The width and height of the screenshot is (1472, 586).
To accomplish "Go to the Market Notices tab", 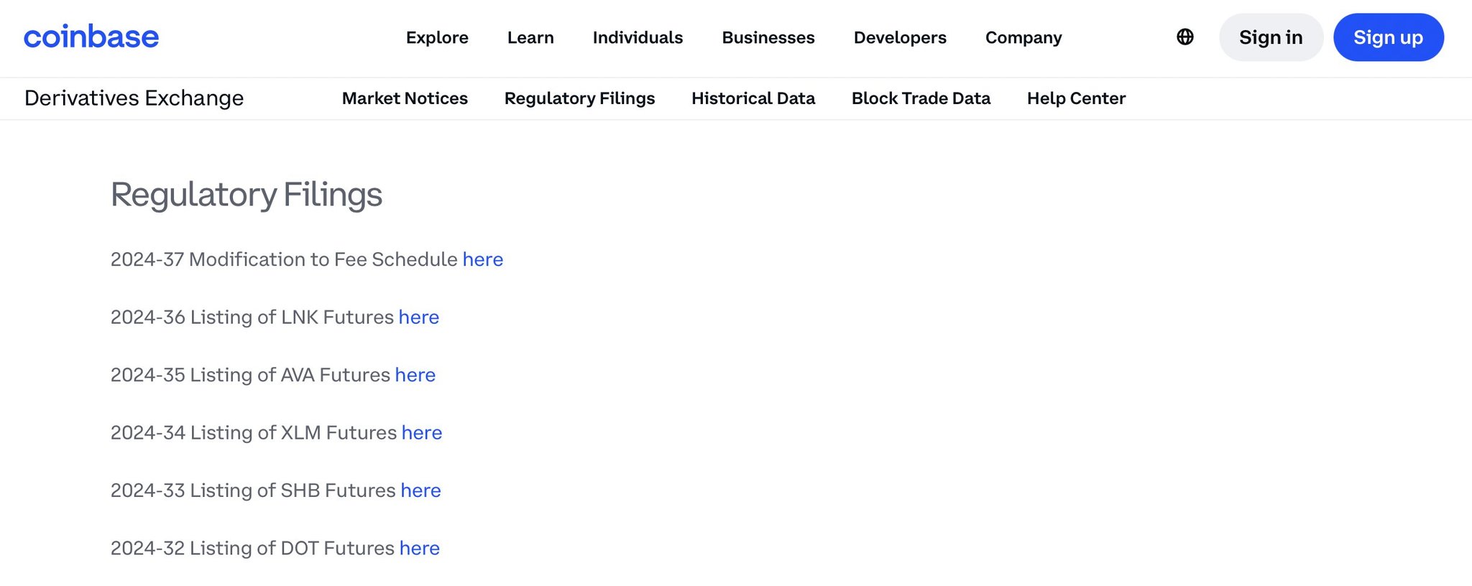I will [405, 98].
